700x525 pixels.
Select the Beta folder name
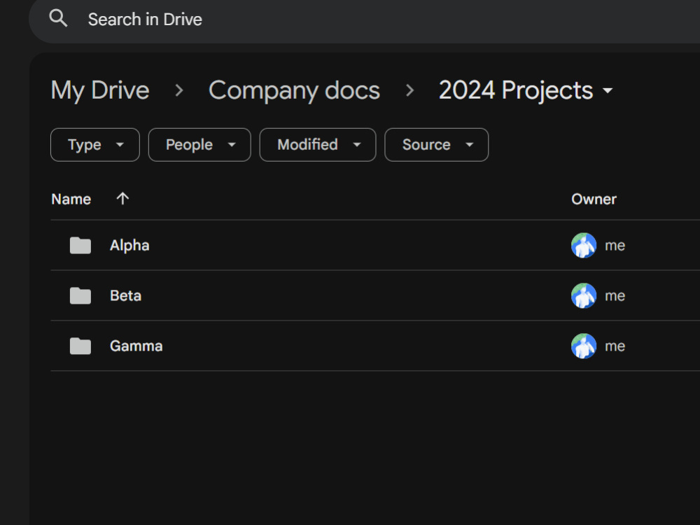point(125,295)
